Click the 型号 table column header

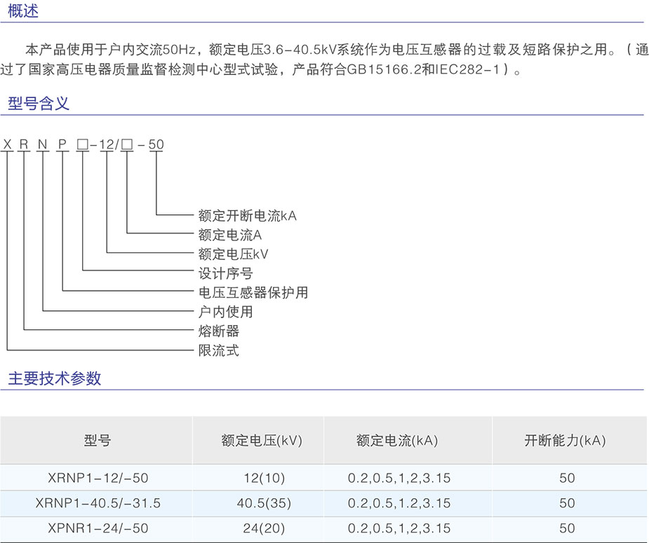click(98, 441)
